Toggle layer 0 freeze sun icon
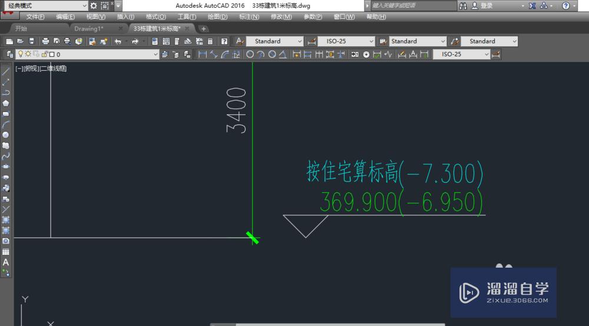The width and height of the screenshot is (589, 326). coord(28,54)
